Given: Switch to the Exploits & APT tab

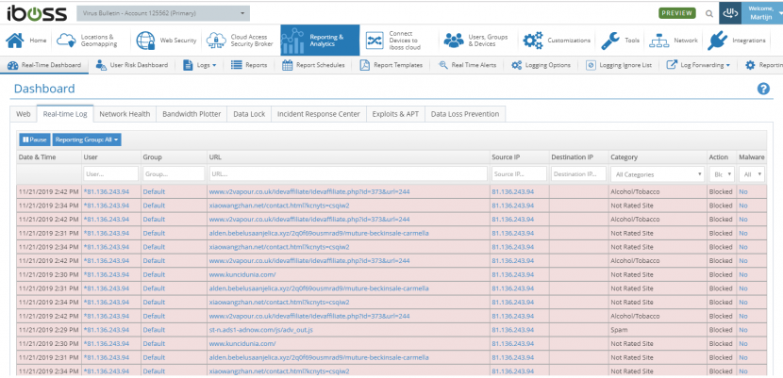Looking at the screenshot, I should [x=395, y=114].
